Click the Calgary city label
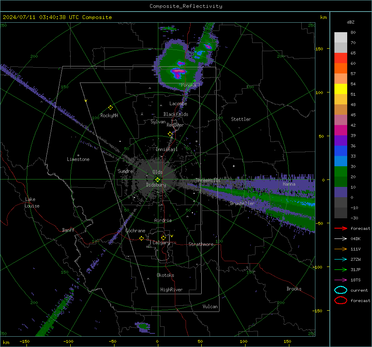The width and height of the screenshot is (372, 347). tap(161, 243)
